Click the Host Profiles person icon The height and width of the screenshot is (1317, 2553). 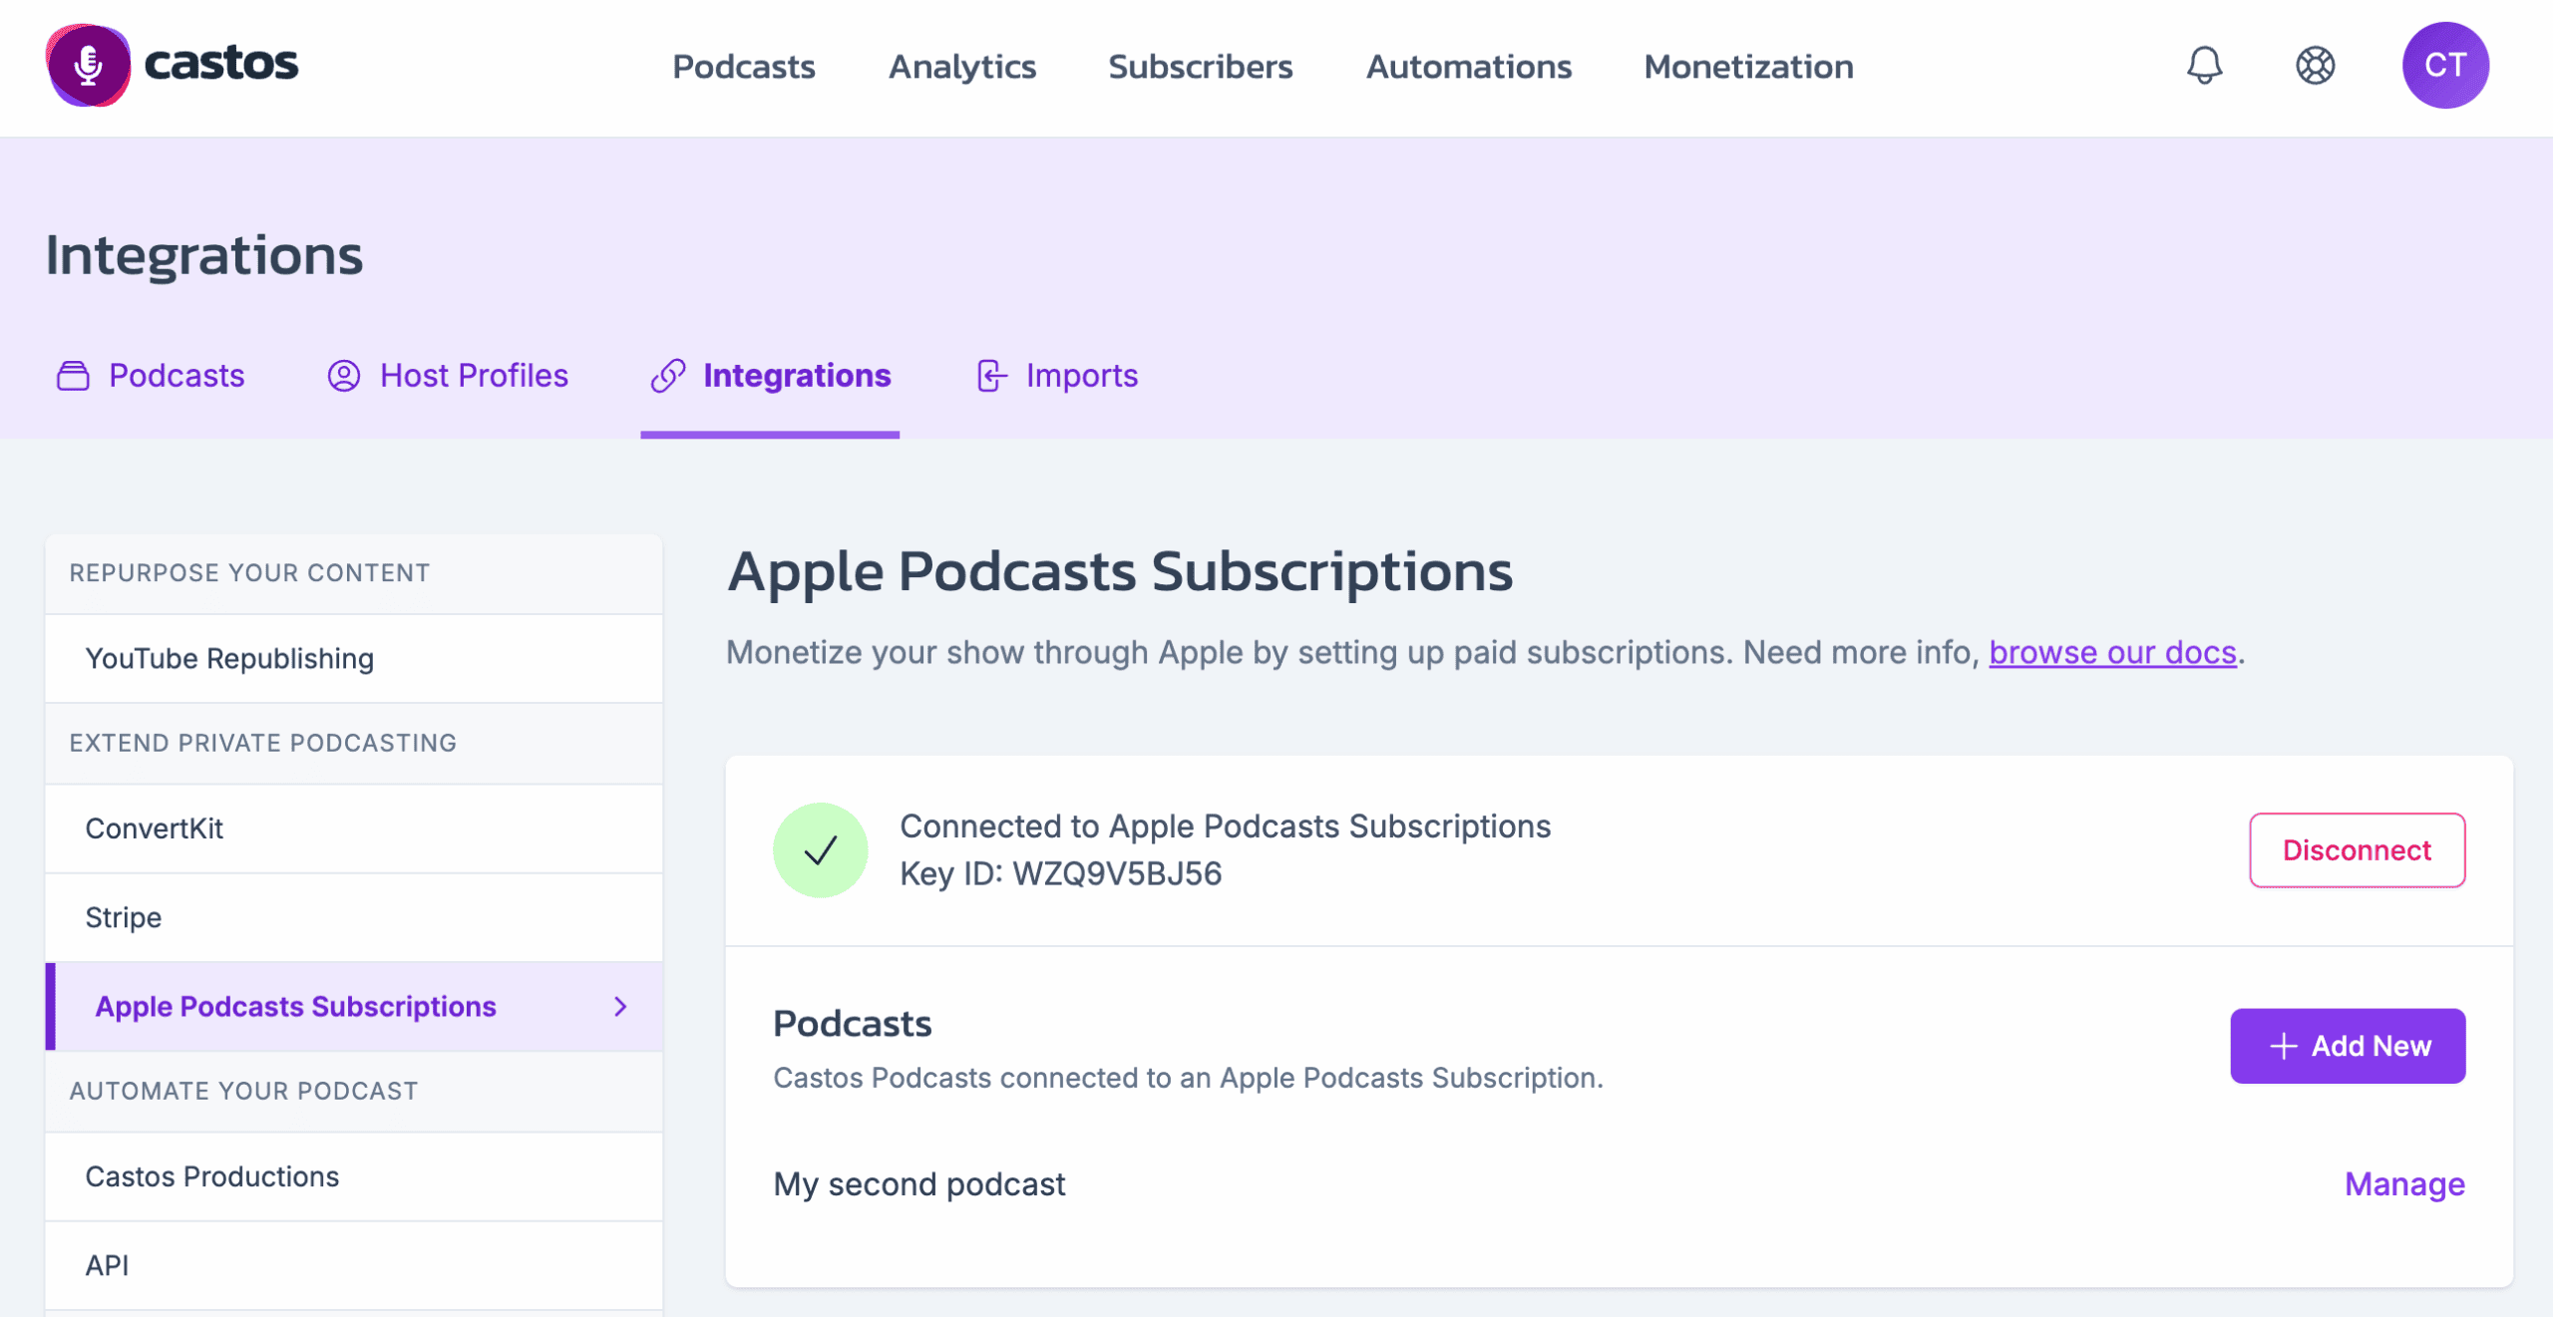pyautogui.click(x=344, y=376)
